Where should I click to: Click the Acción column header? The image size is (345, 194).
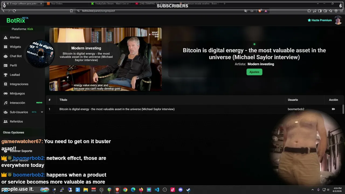click(333, 100)
